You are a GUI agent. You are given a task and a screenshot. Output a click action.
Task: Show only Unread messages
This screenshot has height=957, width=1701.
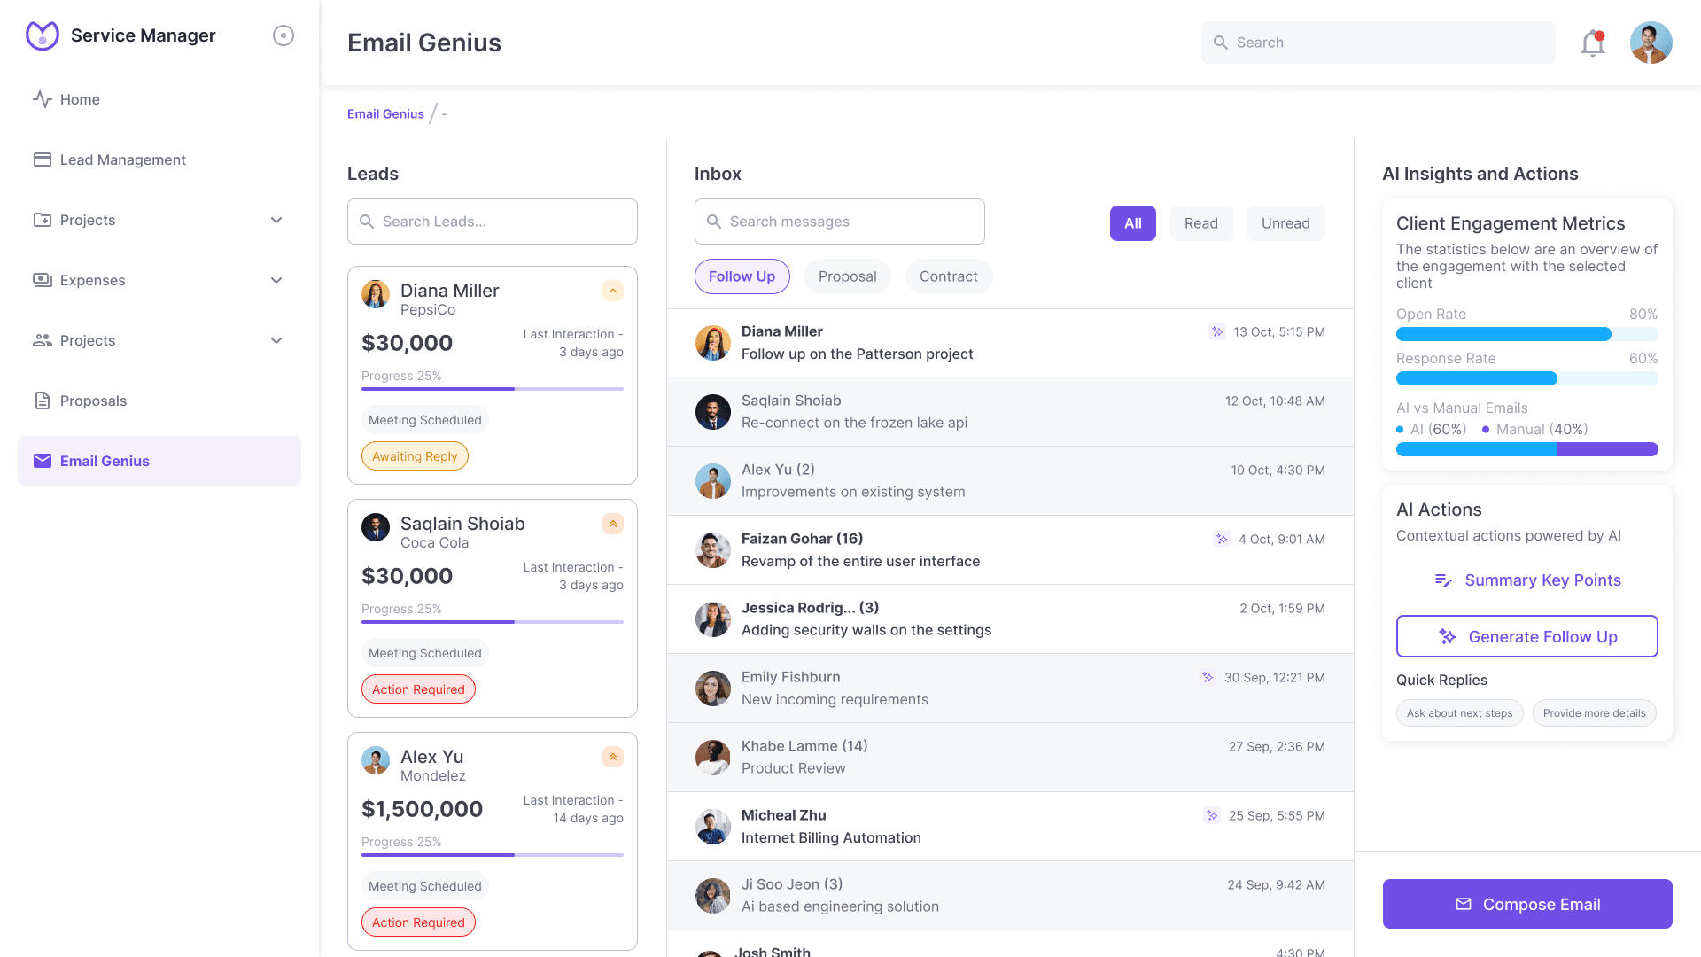[x=1285, y=223]
